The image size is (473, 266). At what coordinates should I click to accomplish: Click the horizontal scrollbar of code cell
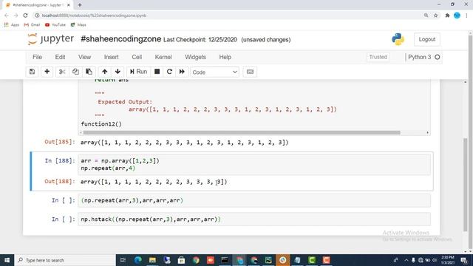242,133
